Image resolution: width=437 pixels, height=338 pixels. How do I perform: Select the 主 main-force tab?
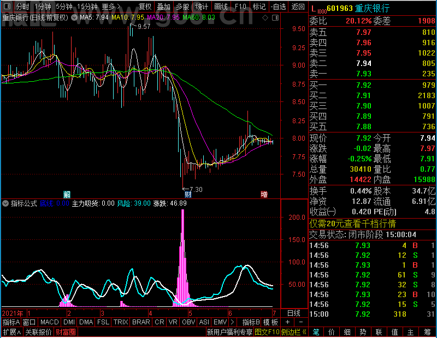coord(411,332)
